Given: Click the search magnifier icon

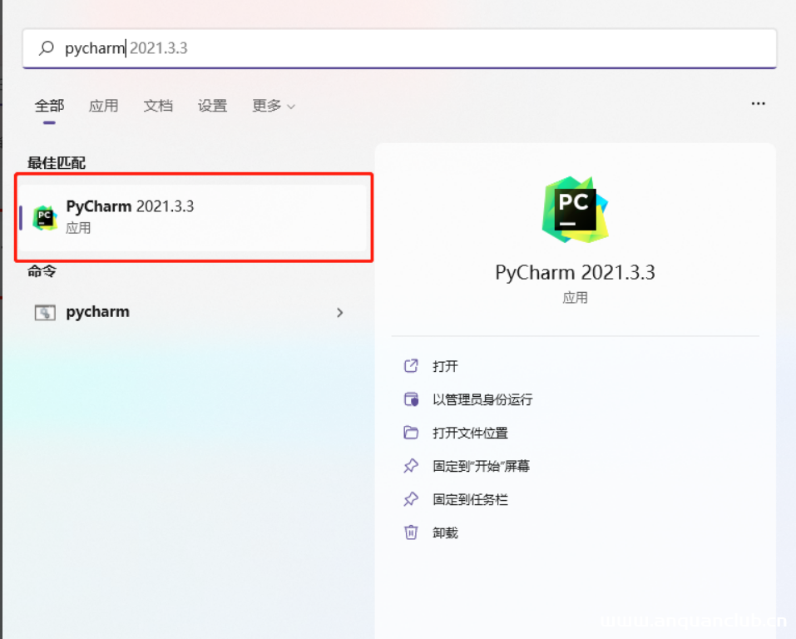Looking at the screenshot, I should 44,48.
